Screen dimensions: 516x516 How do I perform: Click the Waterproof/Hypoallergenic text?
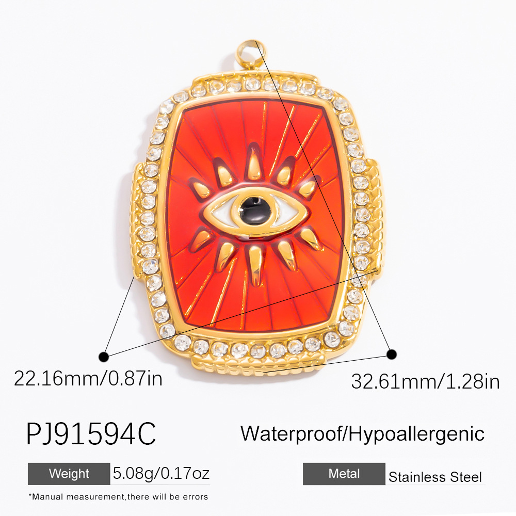coord(362,434)
